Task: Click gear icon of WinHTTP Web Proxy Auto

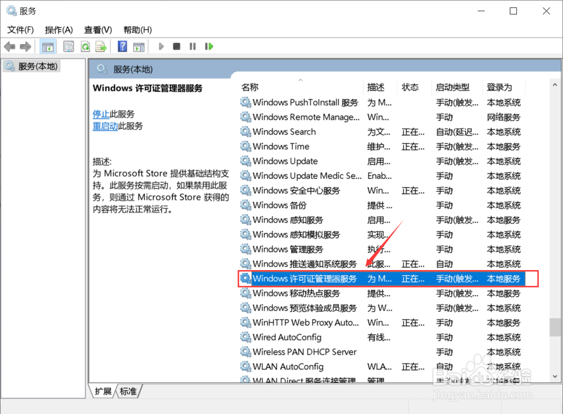Action: tap(245, 322)
